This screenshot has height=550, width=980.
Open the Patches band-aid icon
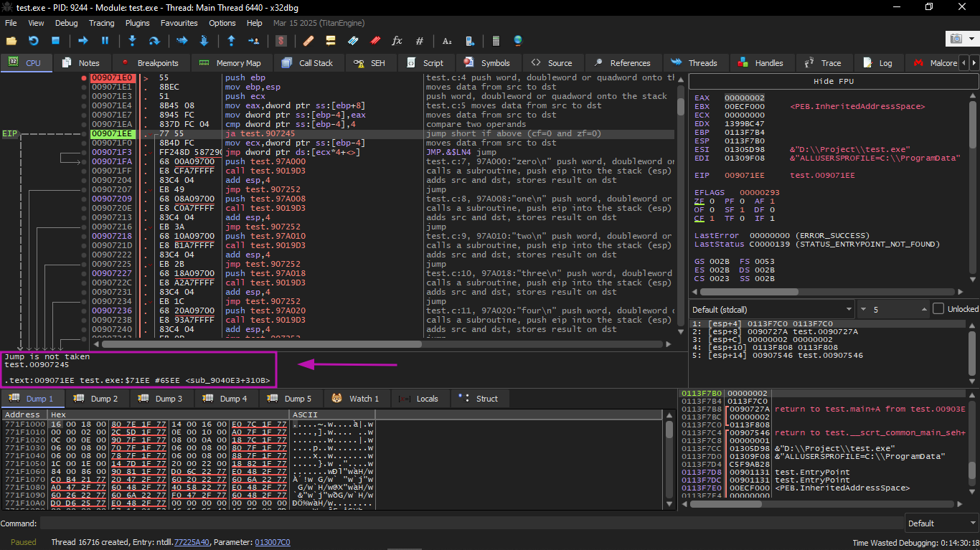point(308,41)
